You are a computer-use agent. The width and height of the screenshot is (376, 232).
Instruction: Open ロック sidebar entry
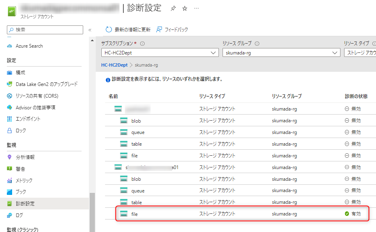(x=21, y=131)
